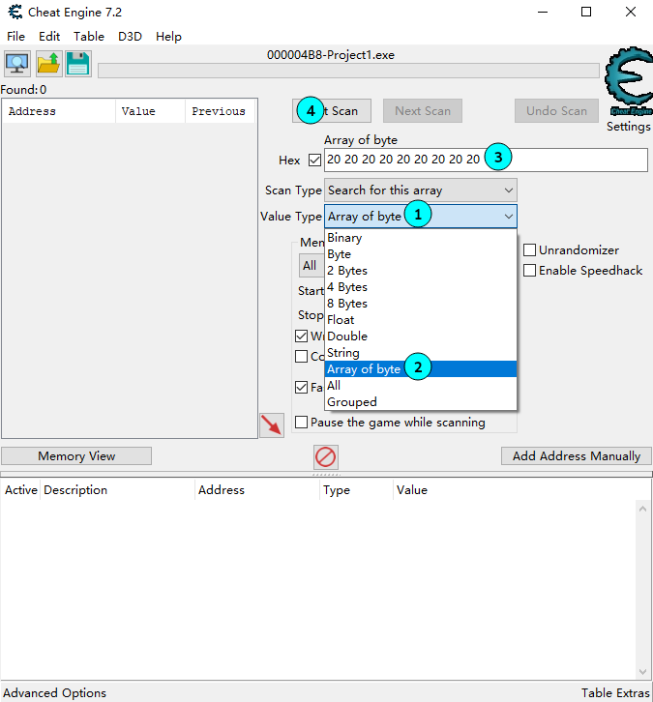Click the red clear list icon
The image size is (653, 702).
click(x=326, y=457)
